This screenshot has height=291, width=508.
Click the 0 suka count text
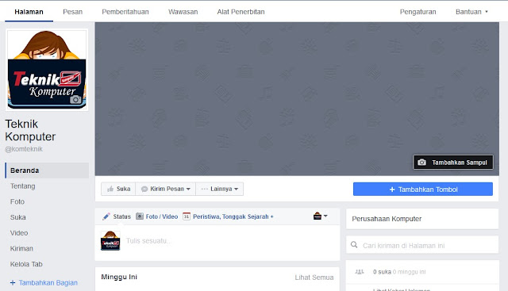[382, 272]
